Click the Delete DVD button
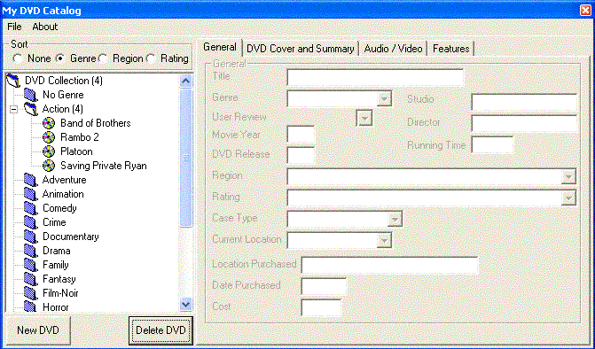This screenshot has height=349, width=595. point(160,330)
